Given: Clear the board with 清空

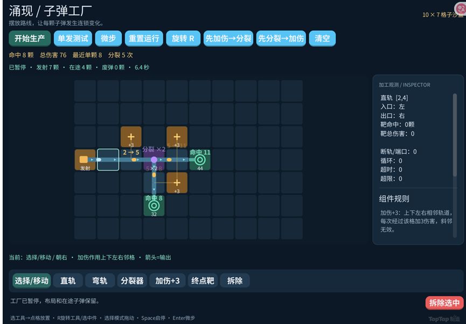Looking at the screenshot, I should (x=322, y=38).
